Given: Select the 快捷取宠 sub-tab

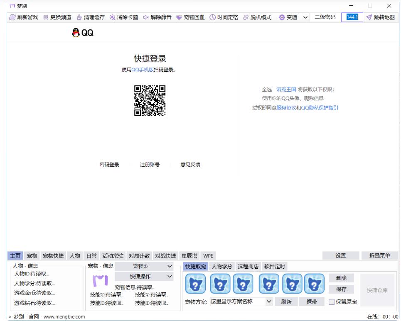Looking at the screenshot, I should pyautogui.click(x=196, y=267).
